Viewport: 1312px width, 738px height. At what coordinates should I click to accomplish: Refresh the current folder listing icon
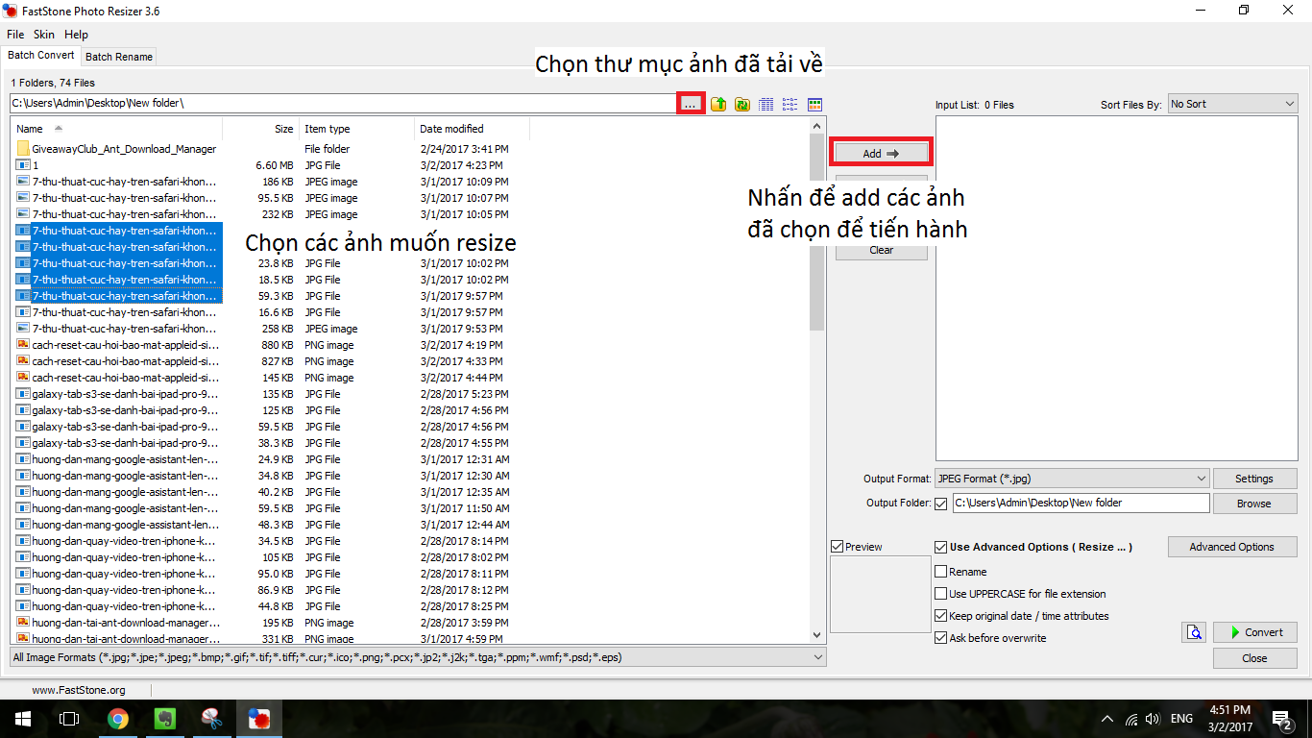(x=742, y=104)
